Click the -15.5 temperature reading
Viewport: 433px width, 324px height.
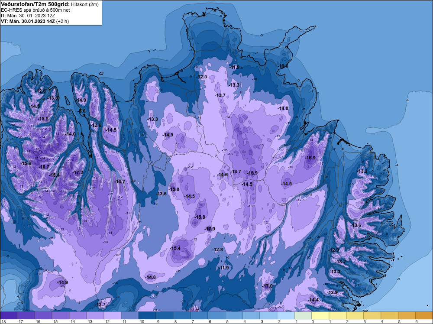click(43, 119)
